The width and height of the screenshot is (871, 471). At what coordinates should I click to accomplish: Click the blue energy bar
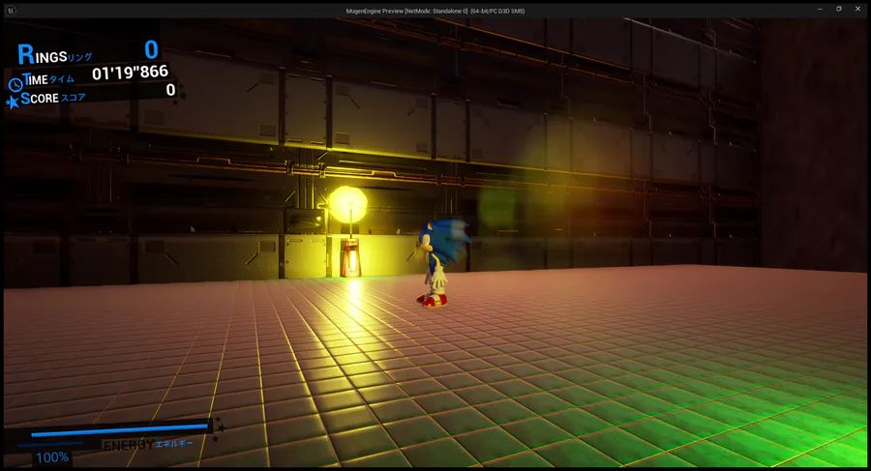tap(119, 430)
